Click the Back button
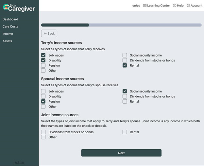204x166 pixels. tap(49, 33)
